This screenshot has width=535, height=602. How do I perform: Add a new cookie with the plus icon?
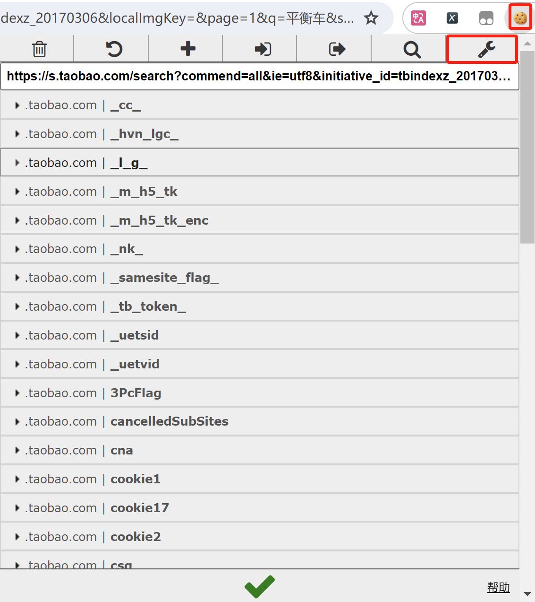tap(188, 49)
